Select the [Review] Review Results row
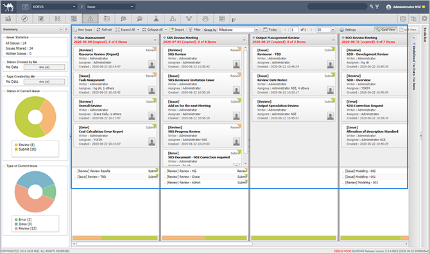Viewport: 430px width, 254px height. 115,171
